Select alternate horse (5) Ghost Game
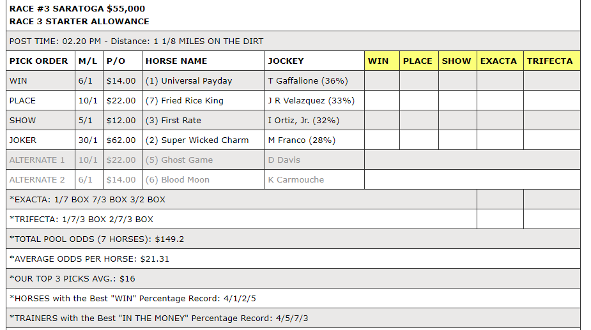 tap(179, 160)
